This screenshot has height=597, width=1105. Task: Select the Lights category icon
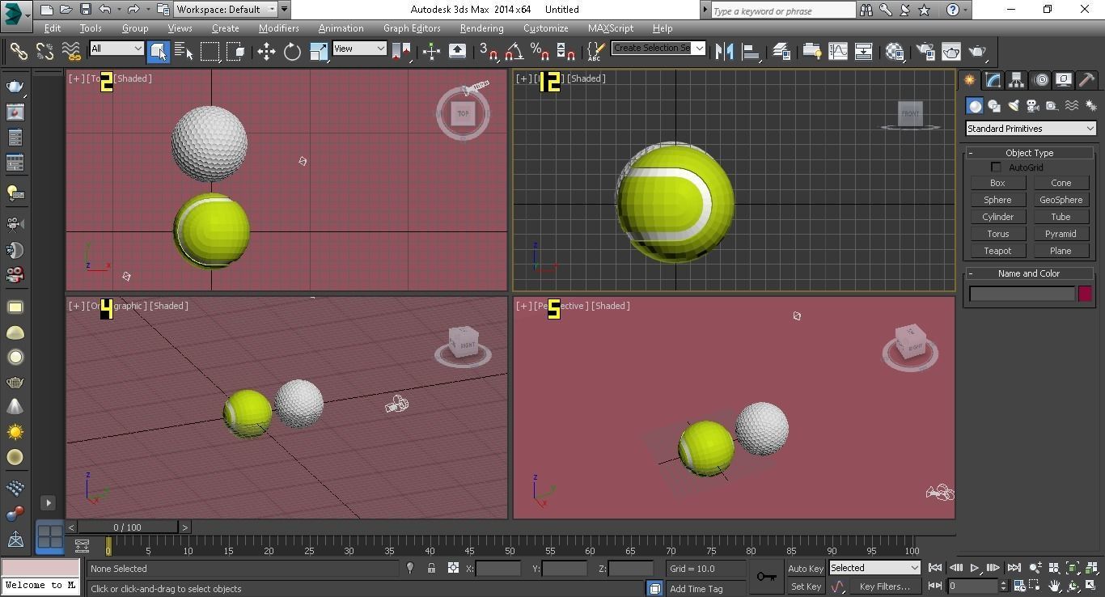1014,106
